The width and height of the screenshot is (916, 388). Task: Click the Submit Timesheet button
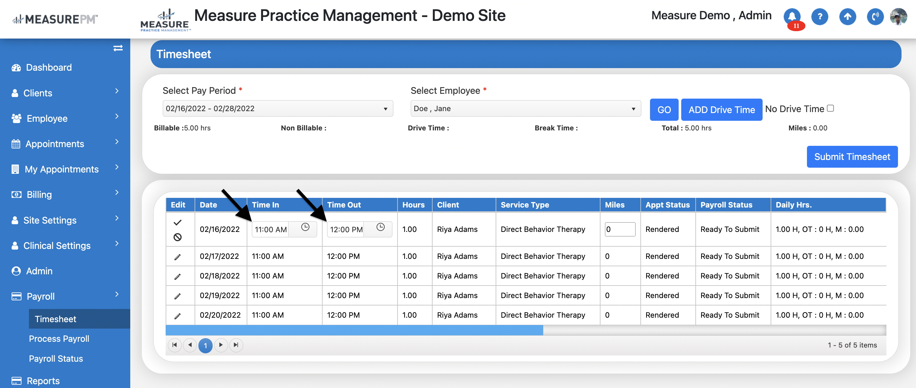pyautogui.click(x=852, y=156)
